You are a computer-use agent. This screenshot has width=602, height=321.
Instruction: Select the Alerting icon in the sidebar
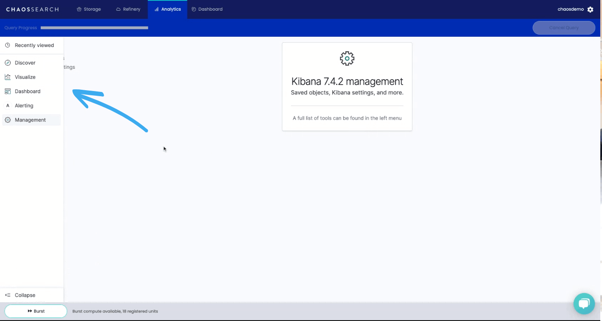tap(8, 106)
